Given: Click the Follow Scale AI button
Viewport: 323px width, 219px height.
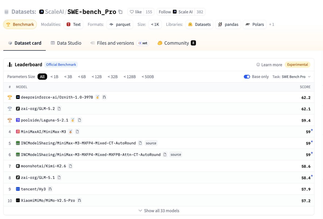Looking at the screenshot, I should pyautogui.click(x=175, y=12).
